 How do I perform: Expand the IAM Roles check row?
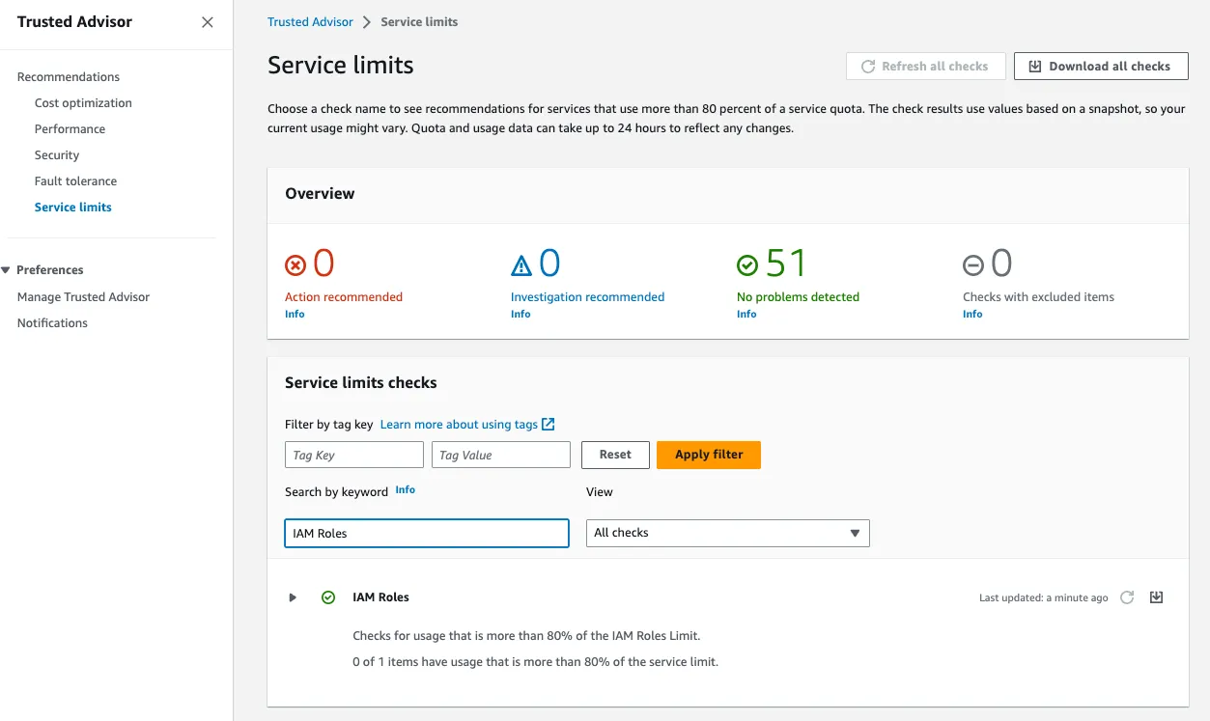tap(293, 597)
